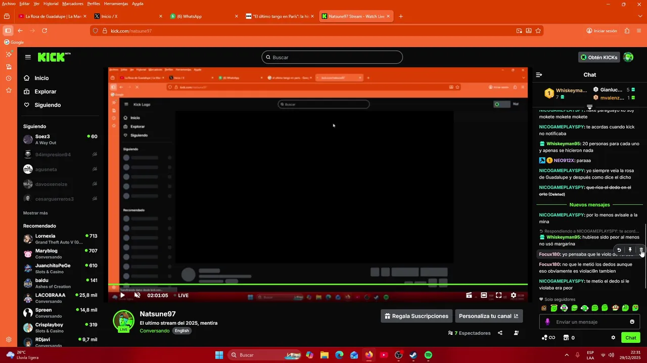
Task: Toggle theater mode in player
Action: pyautogui.click(x=484, y=295)
